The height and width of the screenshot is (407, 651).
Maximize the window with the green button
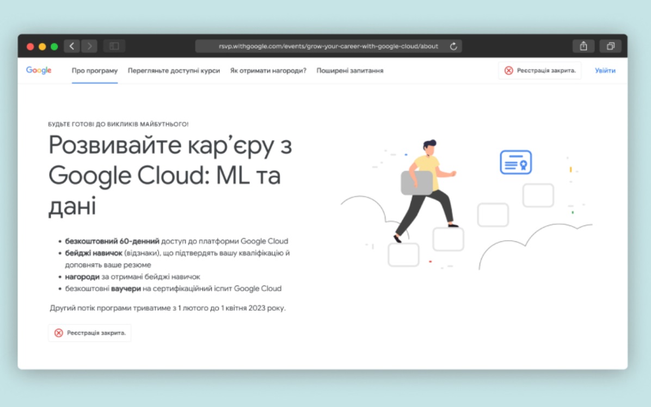(54, 47)
